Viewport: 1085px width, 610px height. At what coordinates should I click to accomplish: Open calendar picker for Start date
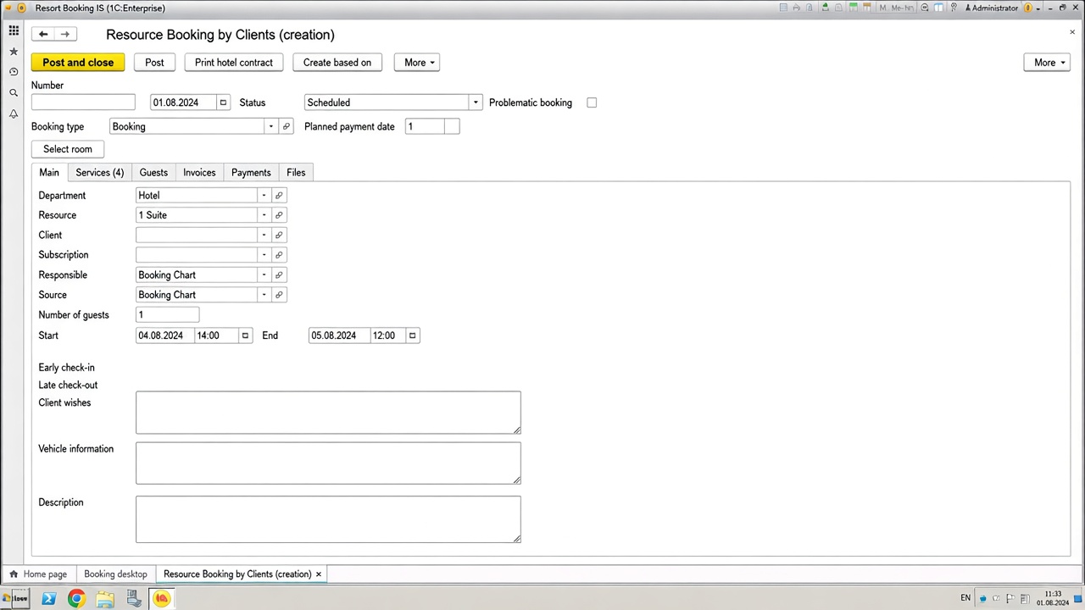click(245, 335)
